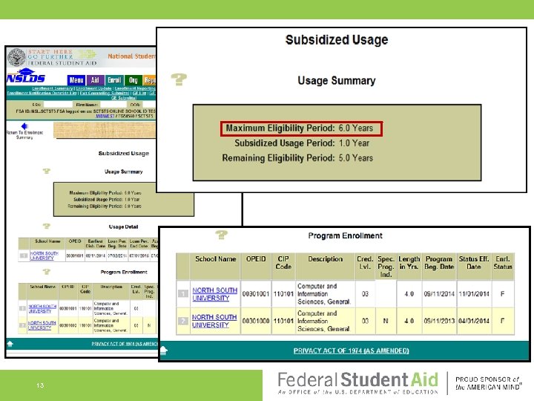
Task: Click the MIDWEST link
Action: 105,116
